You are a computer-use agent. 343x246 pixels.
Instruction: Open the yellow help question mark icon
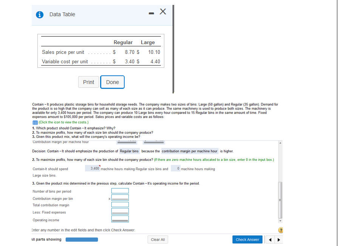281,229
